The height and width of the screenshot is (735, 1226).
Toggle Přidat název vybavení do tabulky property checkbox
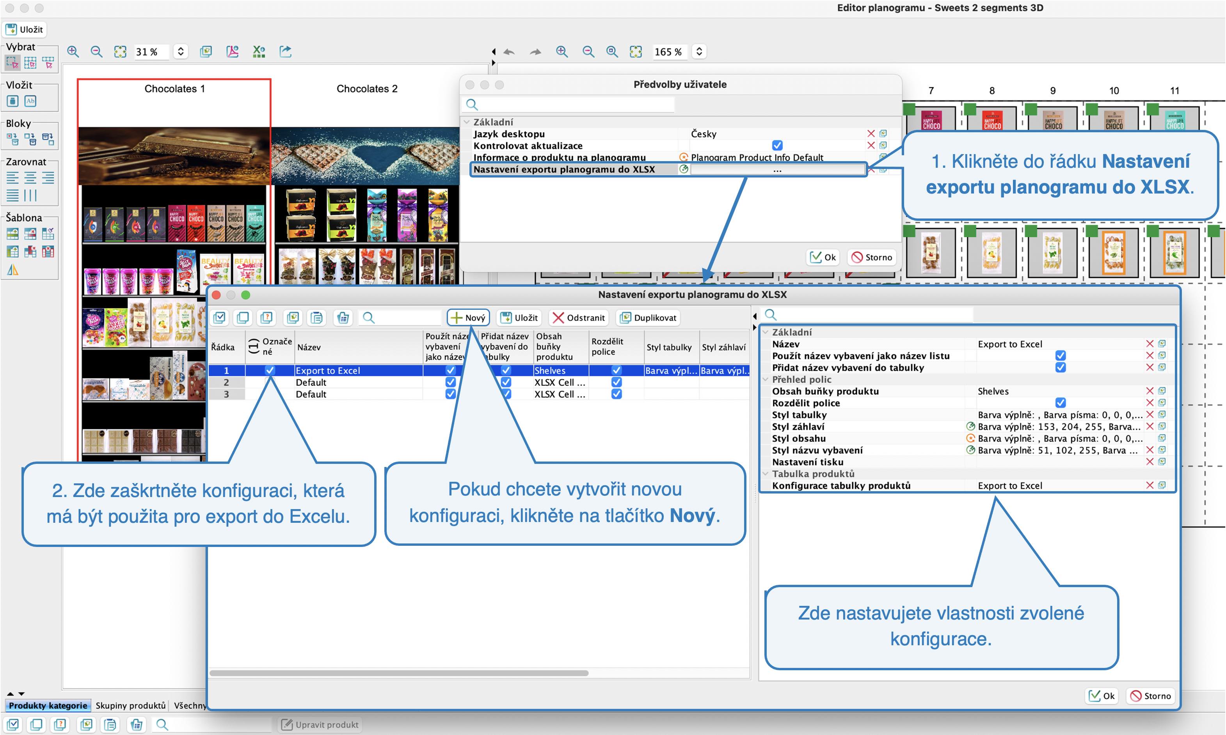click(1060, 367)
